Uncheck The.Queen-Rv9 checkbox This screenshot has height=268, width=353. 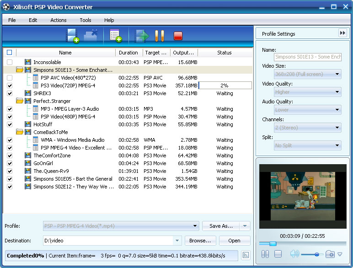10,171
